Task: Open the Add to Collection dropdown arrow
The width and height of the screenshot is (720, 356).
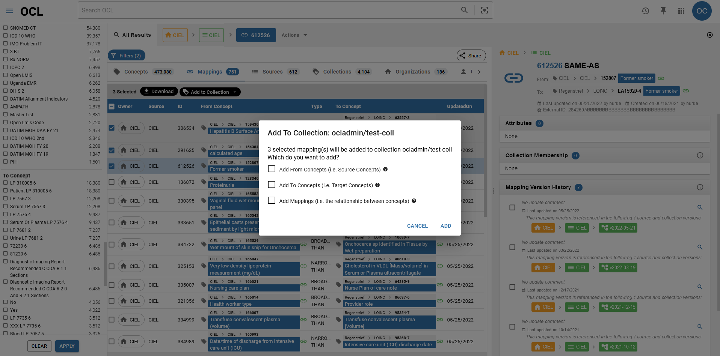Action: 235,92
